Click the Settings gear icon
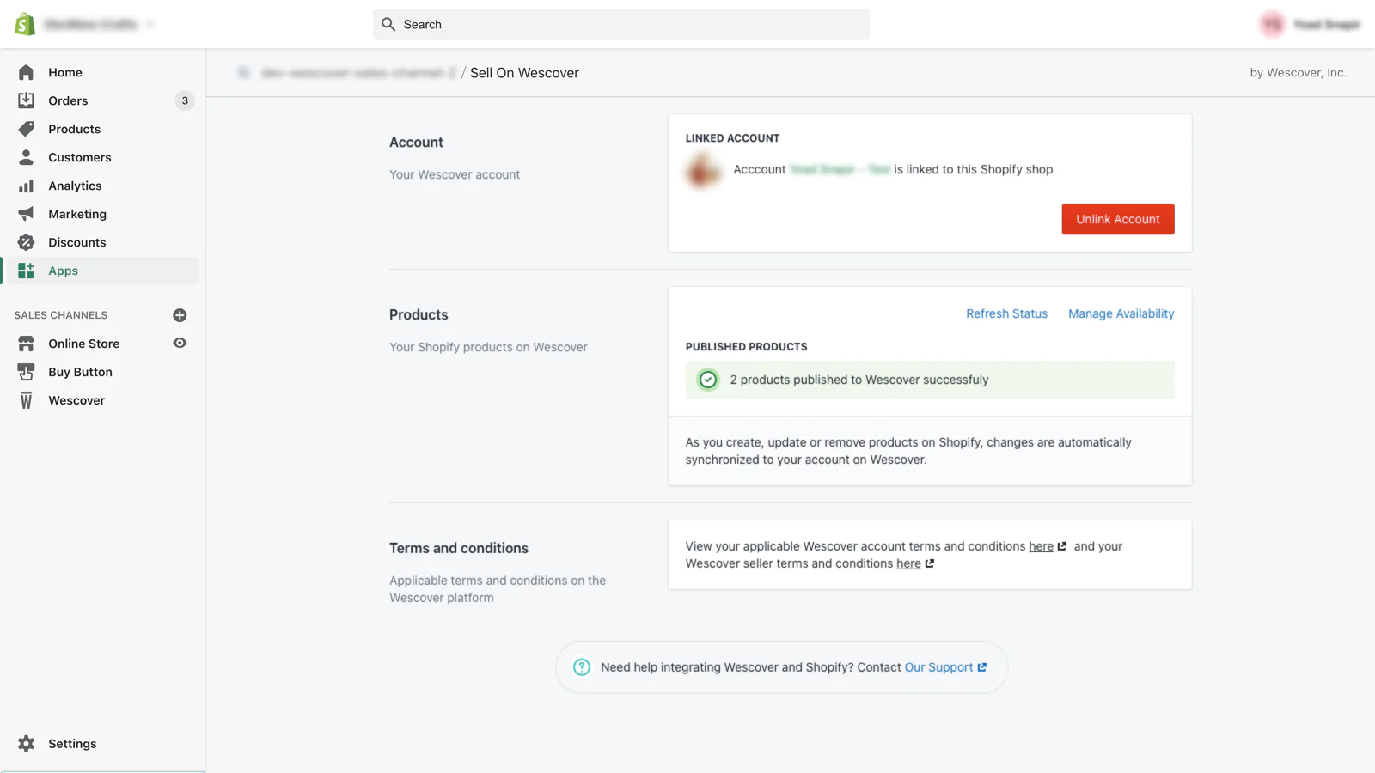Screen dimensions: 1375x773 (26, 744)
